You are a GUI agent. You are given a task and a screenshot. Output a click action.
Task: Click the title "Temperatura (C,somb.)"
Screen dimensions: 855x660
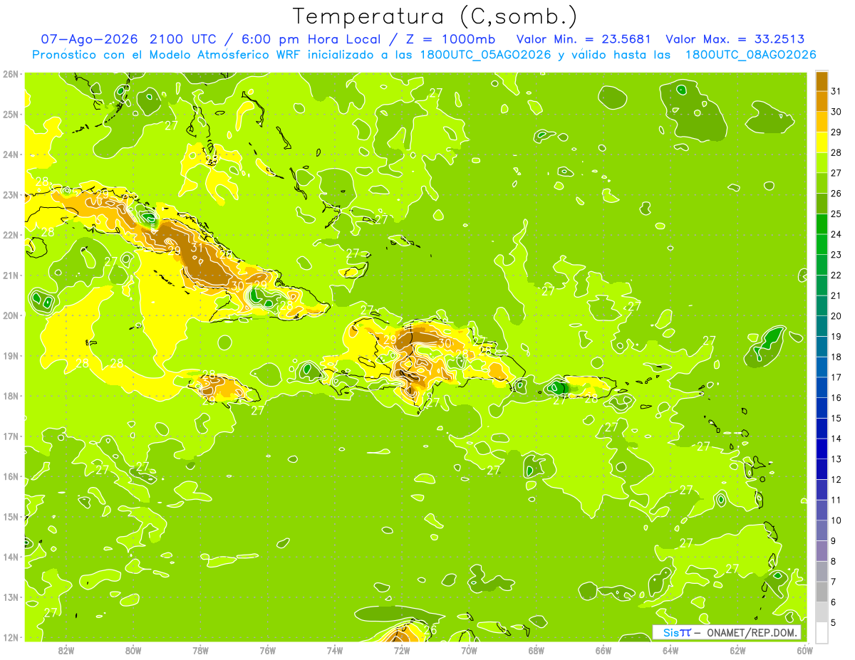point(435,16)
